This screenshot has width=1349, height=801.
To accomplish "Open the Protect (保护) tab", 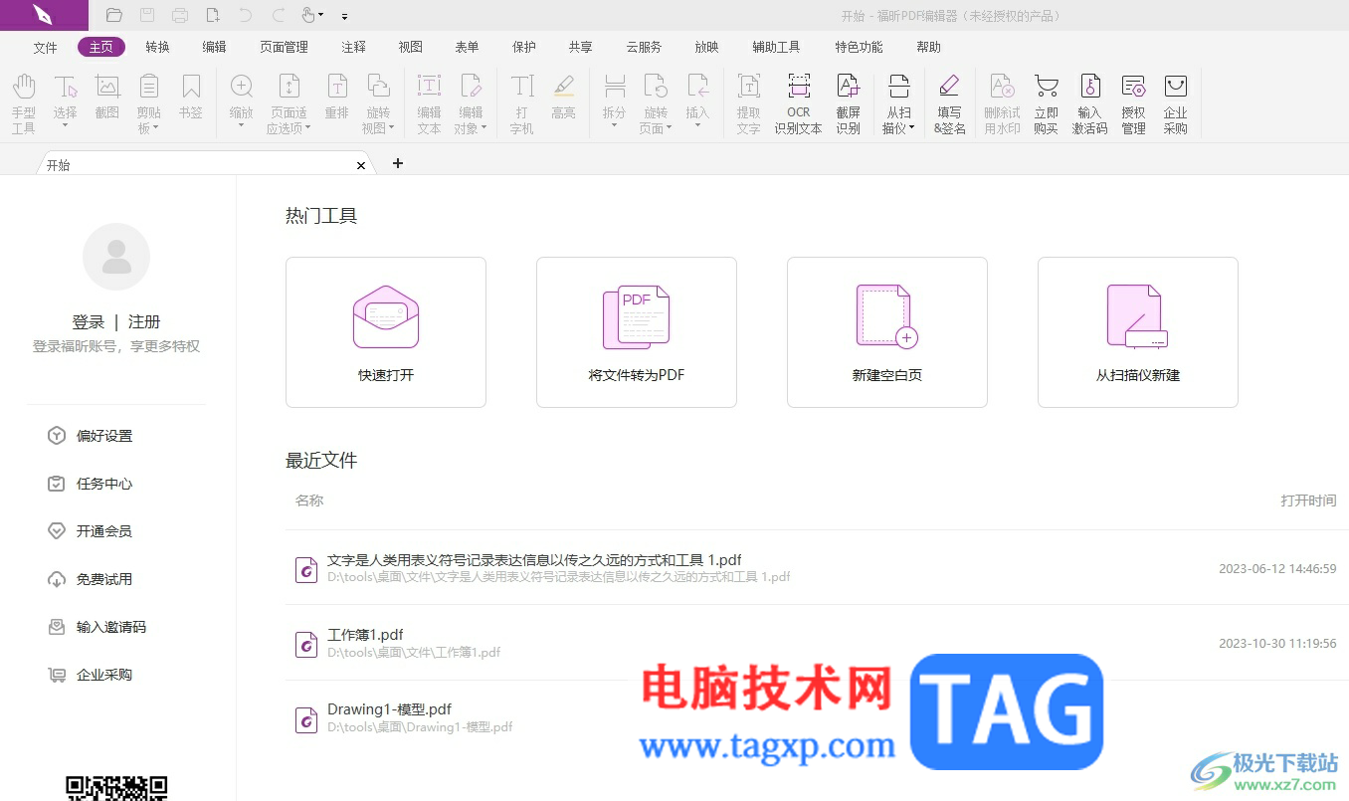I will [523, 47].
